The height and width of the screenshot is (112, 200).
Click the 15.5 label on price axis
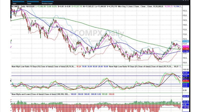pos(185,11)
